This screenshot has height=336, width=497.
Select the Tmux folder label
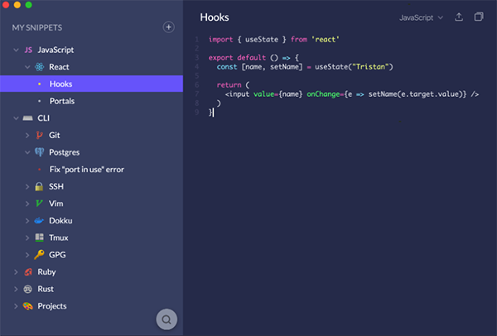(58, 238)
